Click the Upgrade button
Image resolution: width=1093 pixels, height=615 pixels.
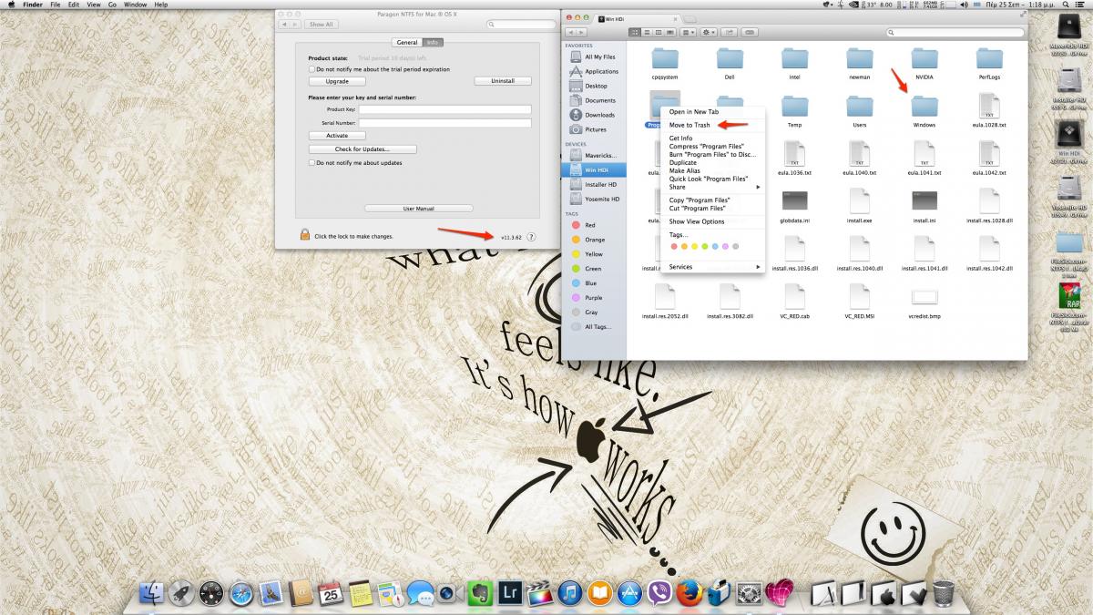[337, 81]
